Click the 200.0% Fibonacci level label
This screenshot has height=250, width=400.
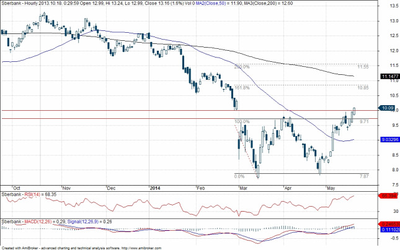click(242, 67)
